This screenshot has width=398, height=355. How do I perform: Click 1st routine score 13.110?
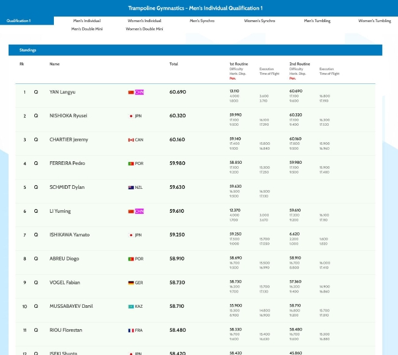pos(235,91)
